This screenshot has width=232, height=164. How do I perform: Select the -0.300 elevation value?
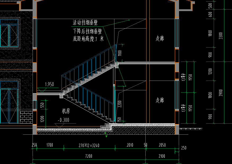point(64,120)
